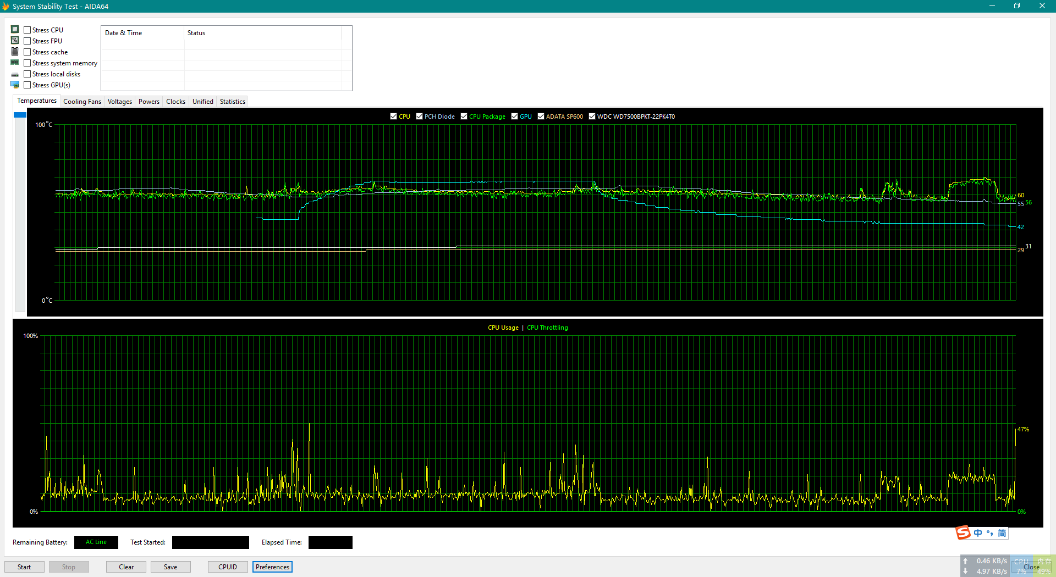Open the Clocks tab

[176, 102]
